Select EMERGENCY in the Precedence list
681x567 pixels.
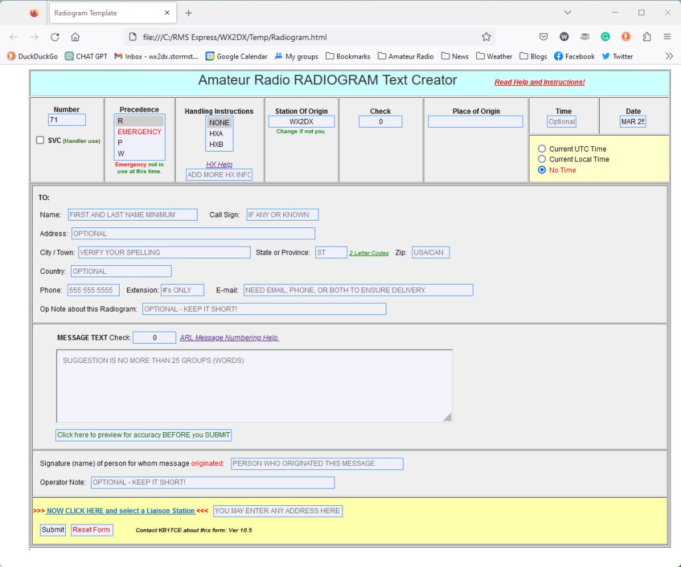[139, 132]
